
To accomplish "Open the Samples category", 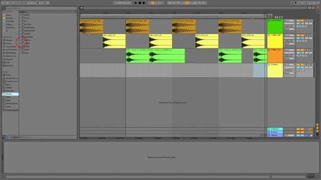I will coord(8,65).
